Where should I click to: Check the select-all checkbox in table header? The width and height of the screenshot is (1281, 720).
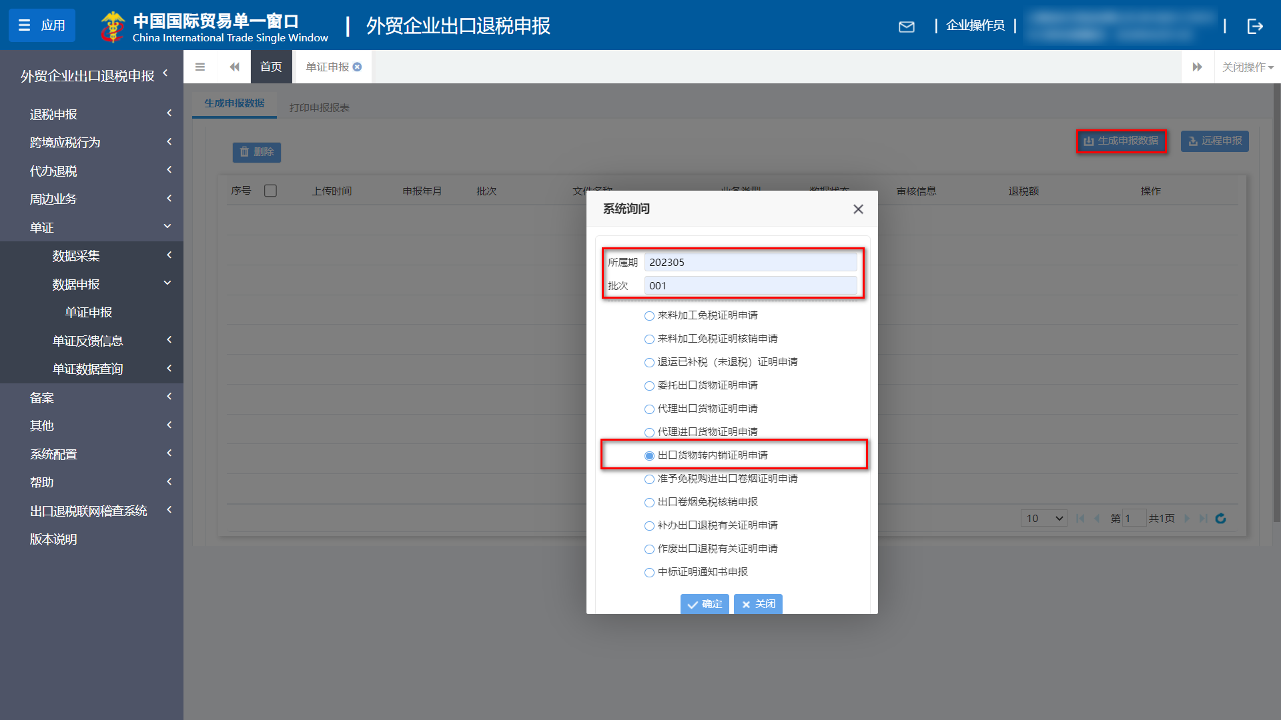(x=271, y=191)
